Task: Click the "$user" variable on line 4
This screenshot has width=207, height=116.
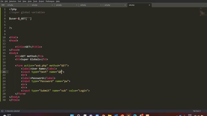Action: point(13,19)
